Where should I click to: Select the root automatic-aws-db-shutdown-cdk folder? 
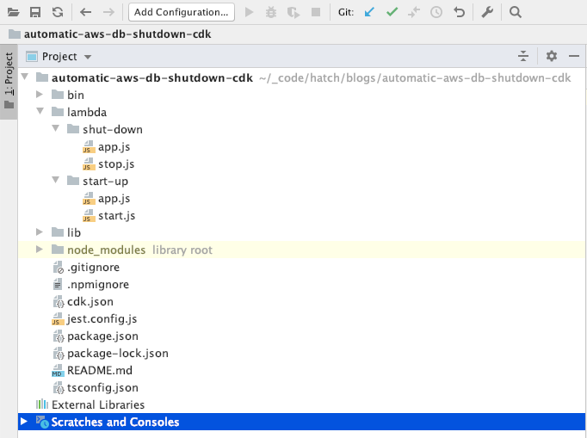tap(301, 77)
